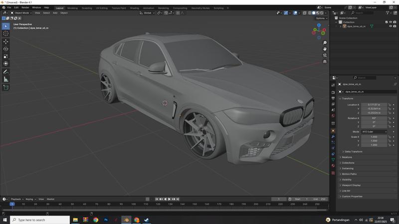
Task: Uncheck the Collection exclude checkbox
Action: tap(387, 22)
